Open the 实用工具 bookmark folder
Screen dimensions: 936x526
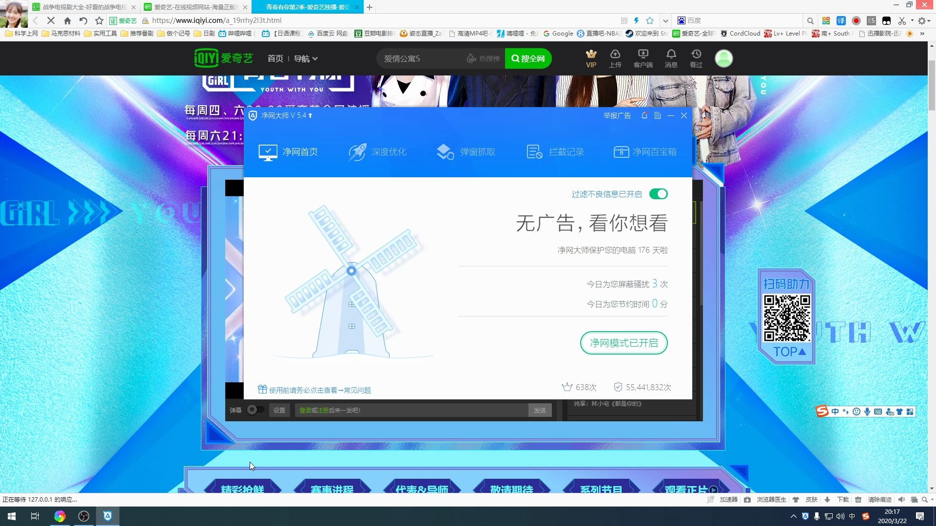pyautogui.click(x=100, y=34)
